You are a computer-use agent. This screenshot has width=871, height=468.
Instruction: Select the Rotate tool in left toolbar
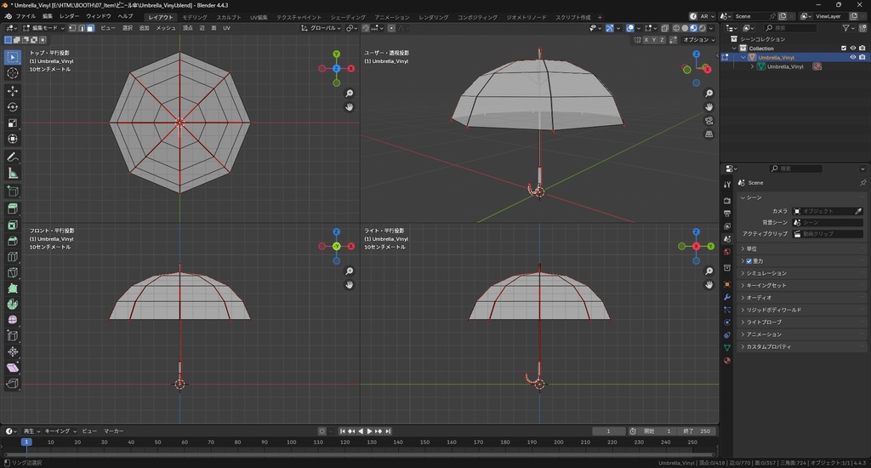coord(13,107)
